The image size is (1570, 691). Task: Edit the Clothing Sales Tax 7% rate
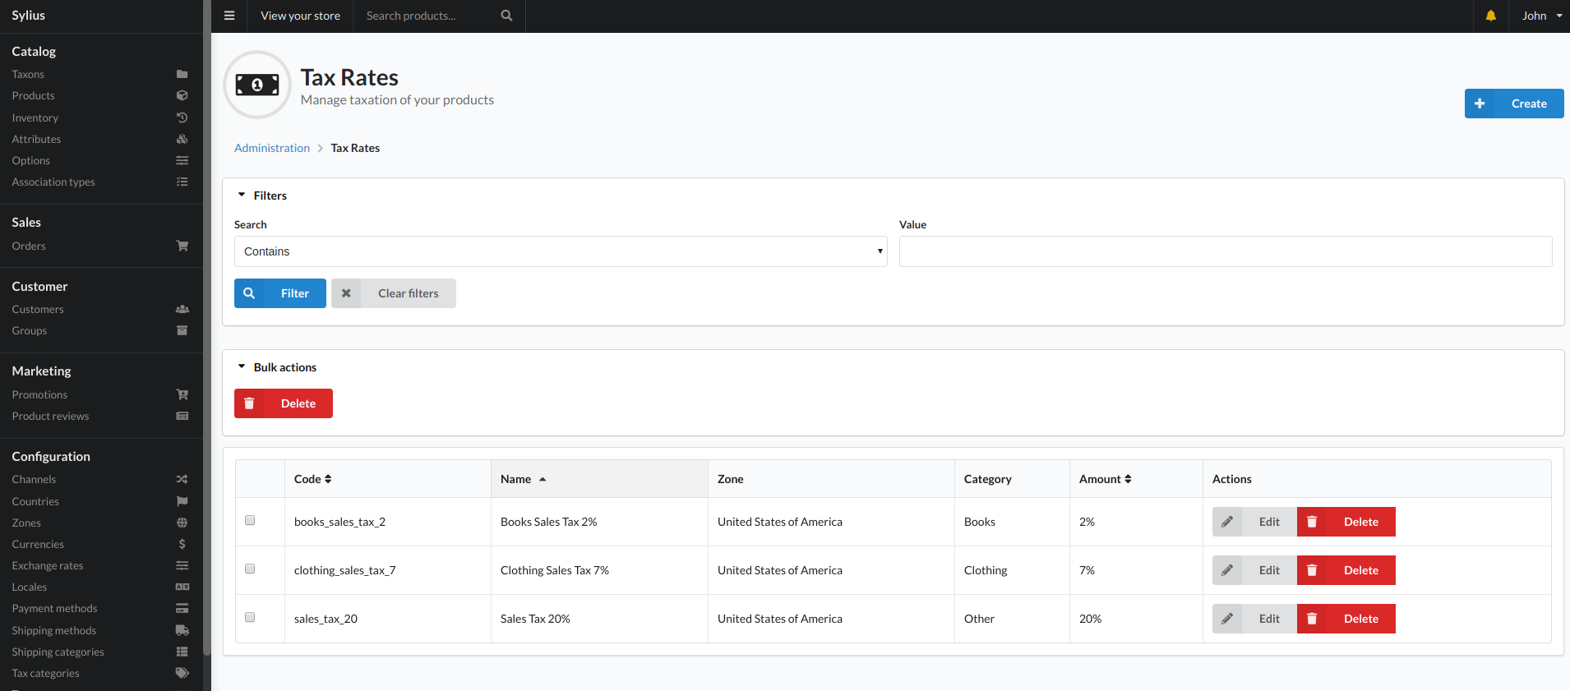click(x=1254, y=570)
